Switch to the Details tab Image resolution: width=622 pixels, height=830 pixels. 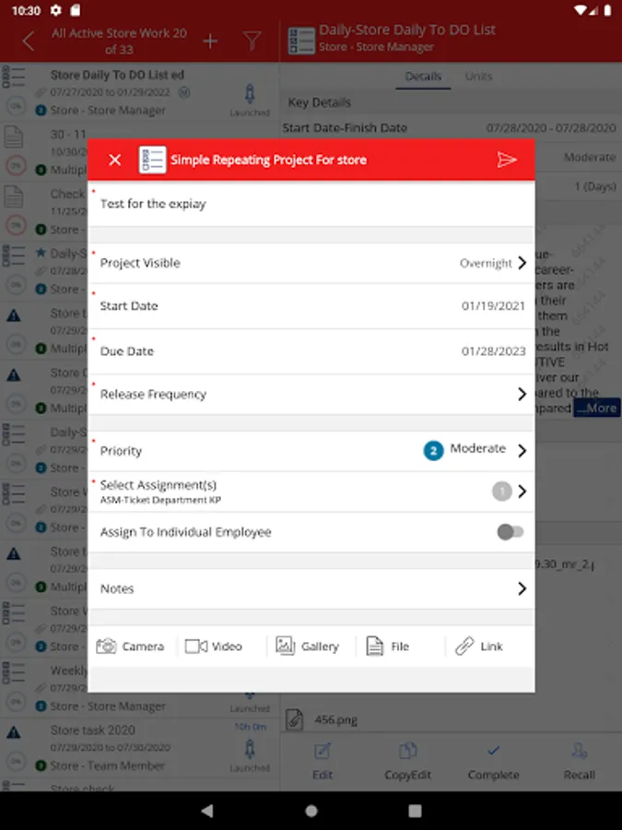[423, 77]
